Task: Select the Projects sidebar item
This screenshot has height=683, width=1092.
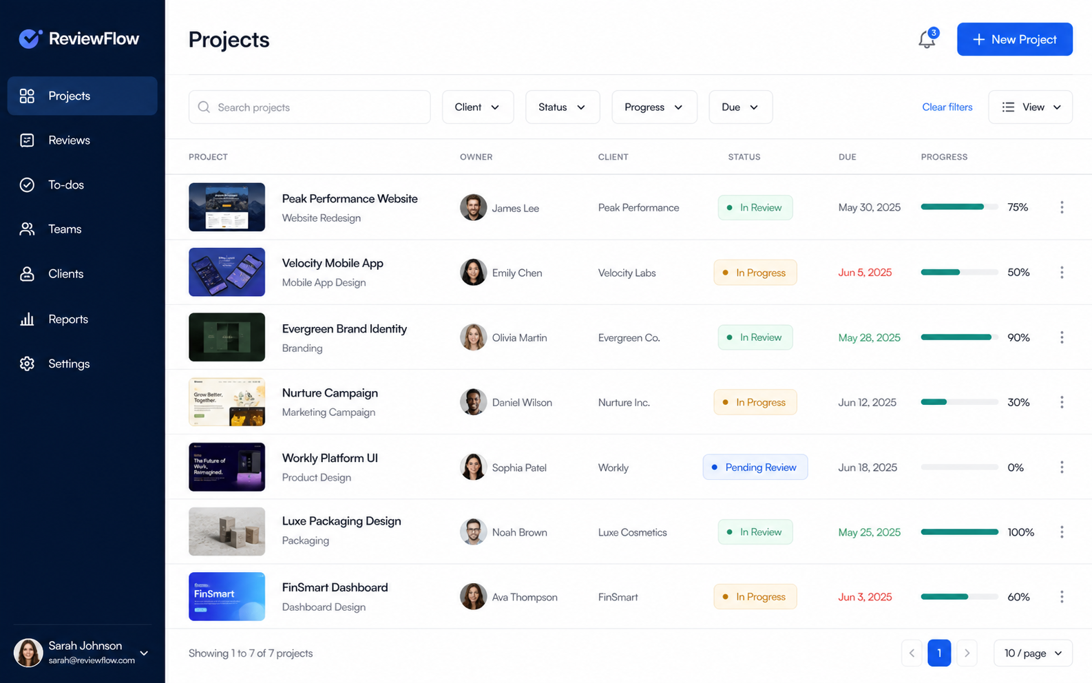Action: click(x=82, y=96)
